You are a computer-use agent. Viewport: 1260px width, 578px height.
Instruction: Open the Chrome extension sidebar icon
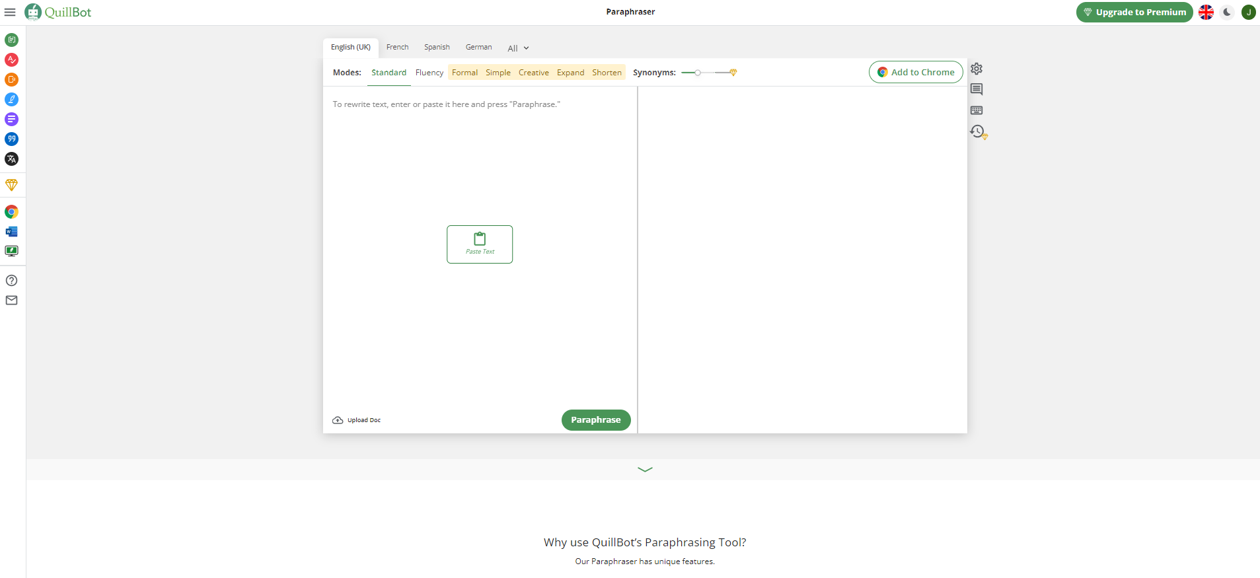11,212
